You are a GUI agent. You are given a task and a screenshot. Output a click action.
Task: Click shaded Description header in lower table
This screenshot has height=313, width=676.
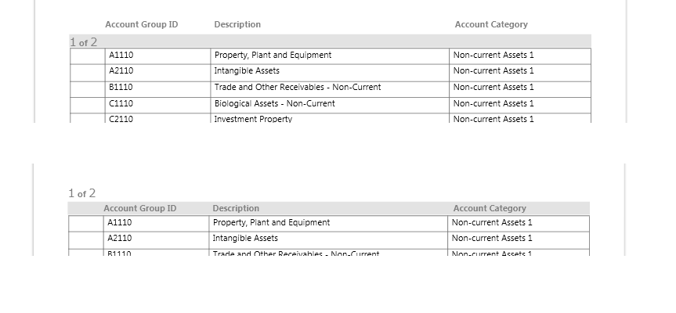[236, 208]
